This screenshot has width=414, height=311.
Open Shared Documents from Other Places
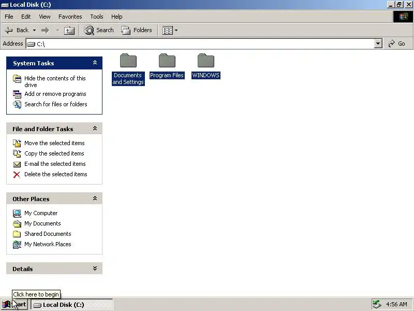tap(48, 234)
